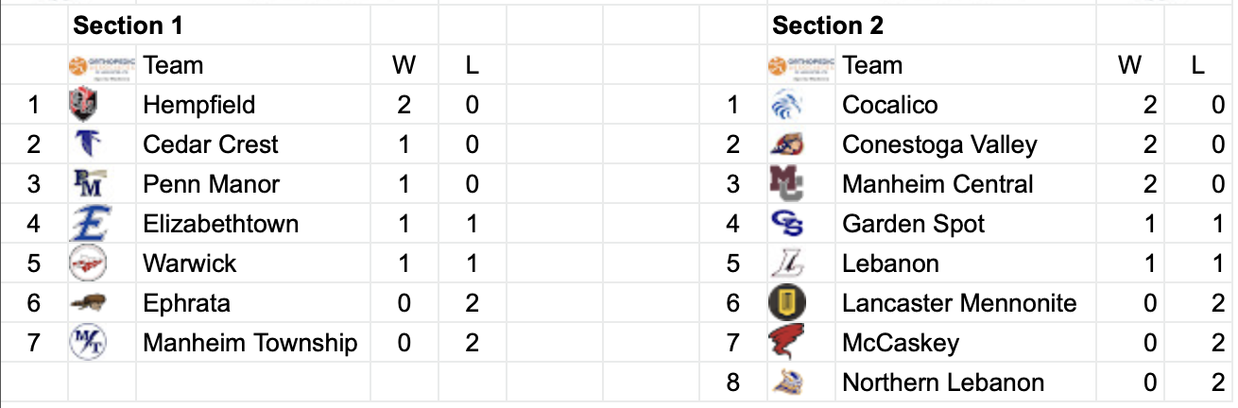Click the Hempfield wins cell
Screen dimensions: 1238x408
(x=404, y=105)
